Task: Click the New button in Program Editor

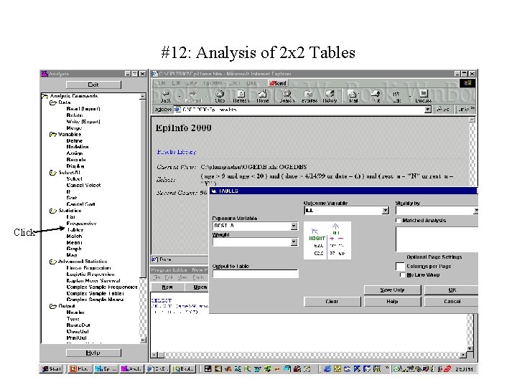Action: (x=167, y=287)
